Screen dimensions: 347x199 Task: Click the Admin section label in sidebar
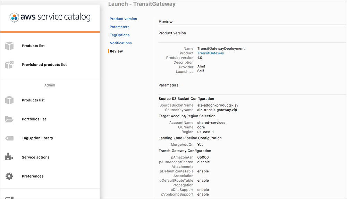pyautogui.click(x=50, y=85)
